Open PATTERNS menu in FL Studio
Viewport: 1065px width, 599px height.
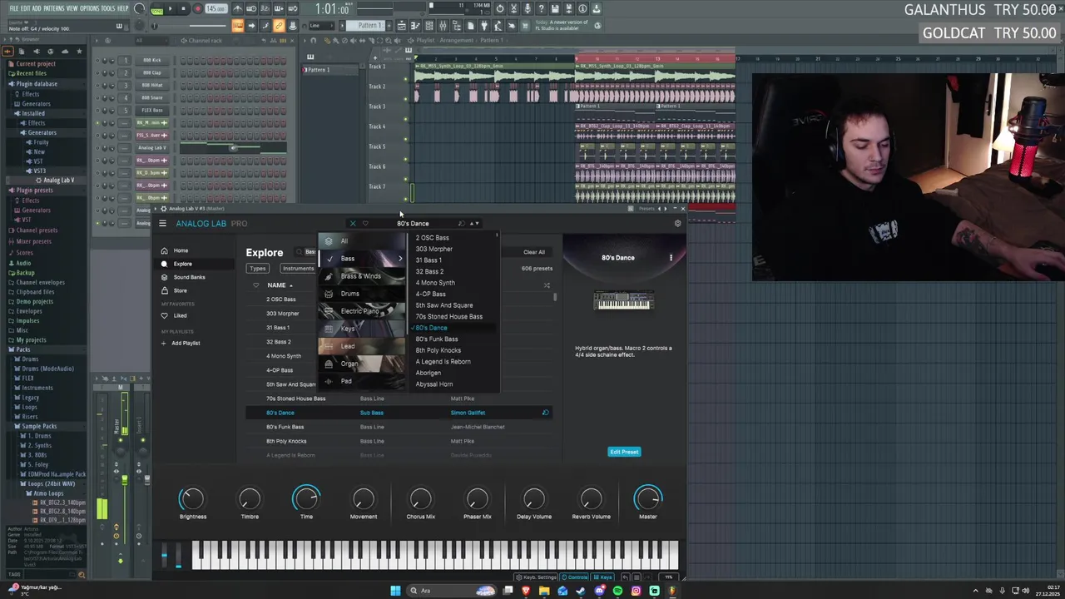[x=53, y=8]
